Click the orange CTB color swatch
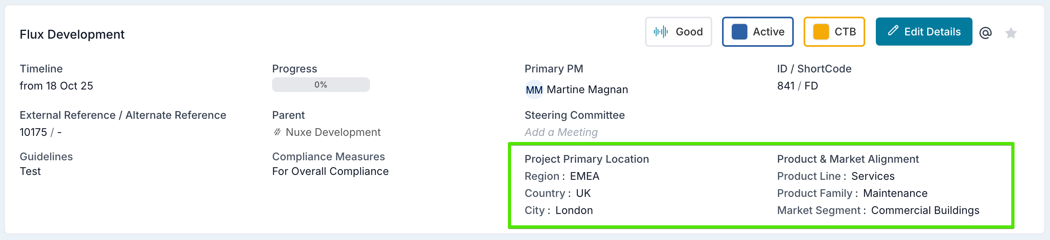The image size is (1050, 240). (821, 32)
